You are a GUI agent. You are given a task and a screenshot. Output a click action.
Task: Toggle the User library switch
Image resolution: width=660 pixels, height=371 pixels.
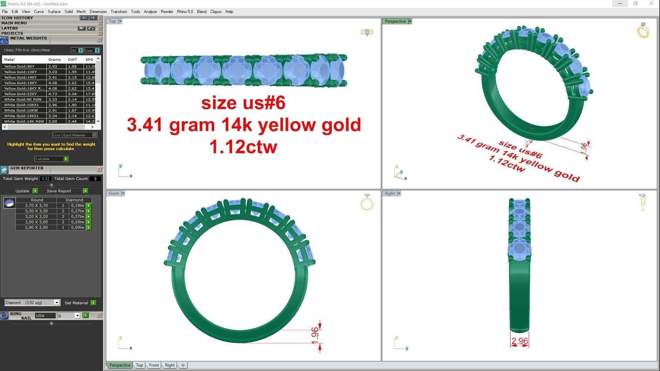(x=92, y=50)
